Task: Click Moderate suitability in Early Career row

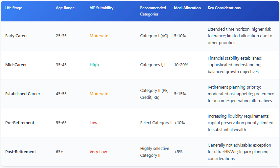Action: (x=99, y=36)
